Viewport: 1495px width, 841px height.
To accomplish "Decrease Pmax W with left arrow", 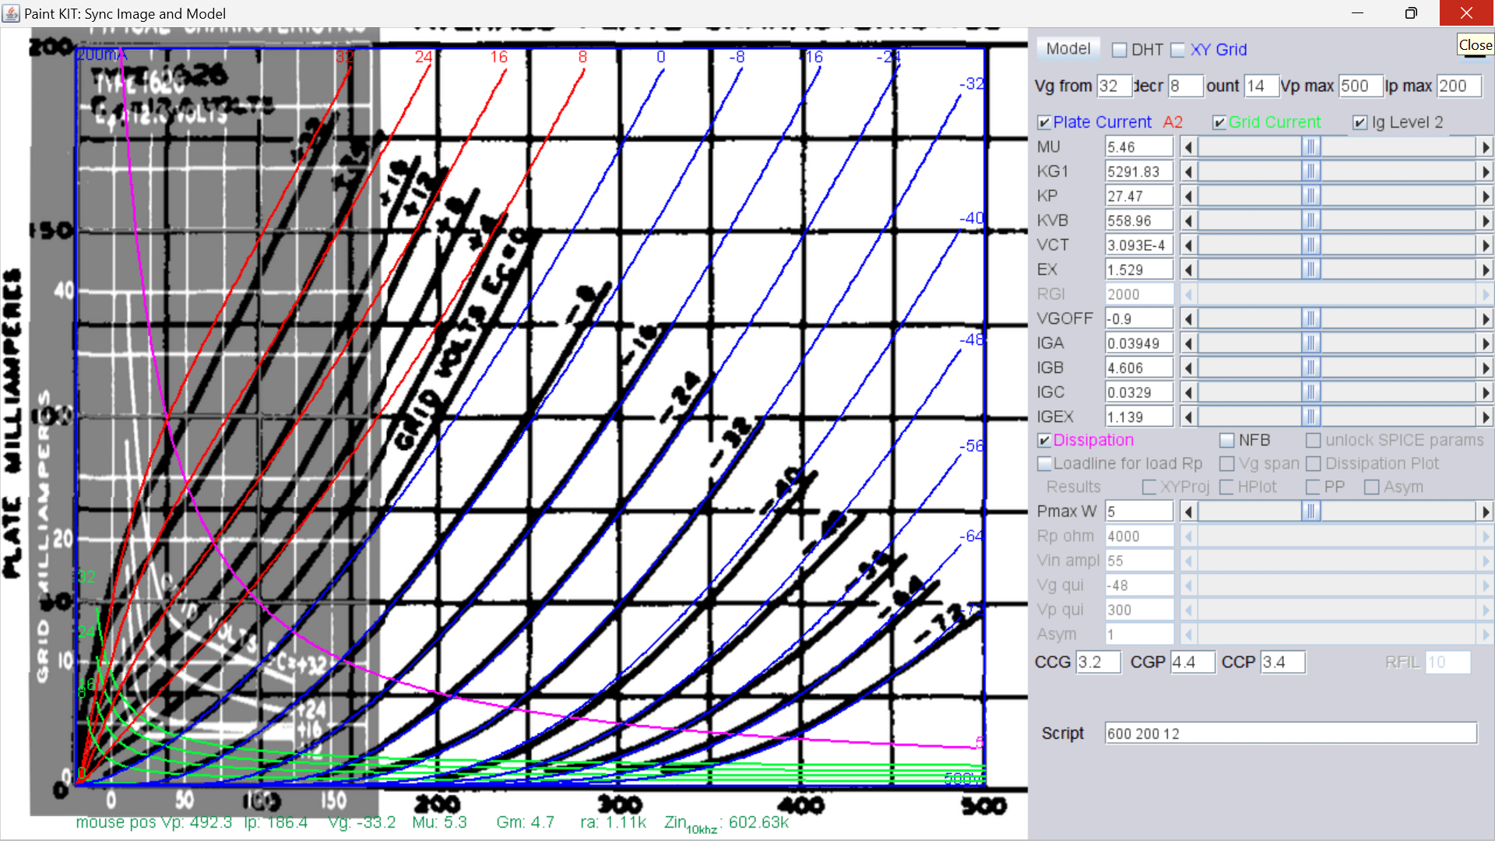I will click(x=1188, y=512).
